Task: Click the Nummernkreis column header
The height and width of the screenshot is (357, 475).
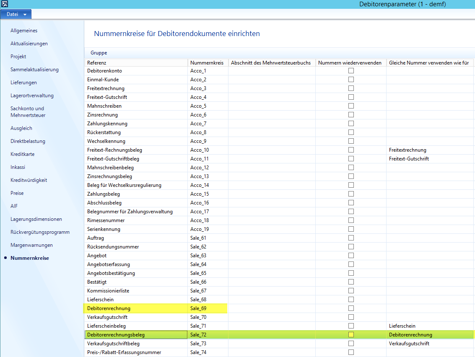Action: [208, 62]
